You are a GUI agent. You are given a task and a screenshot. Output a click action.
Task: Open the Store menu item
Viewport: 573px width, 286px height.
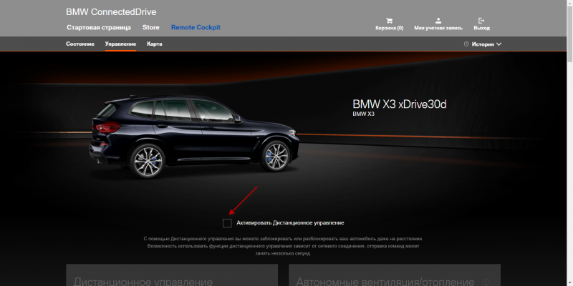point(151,28)
